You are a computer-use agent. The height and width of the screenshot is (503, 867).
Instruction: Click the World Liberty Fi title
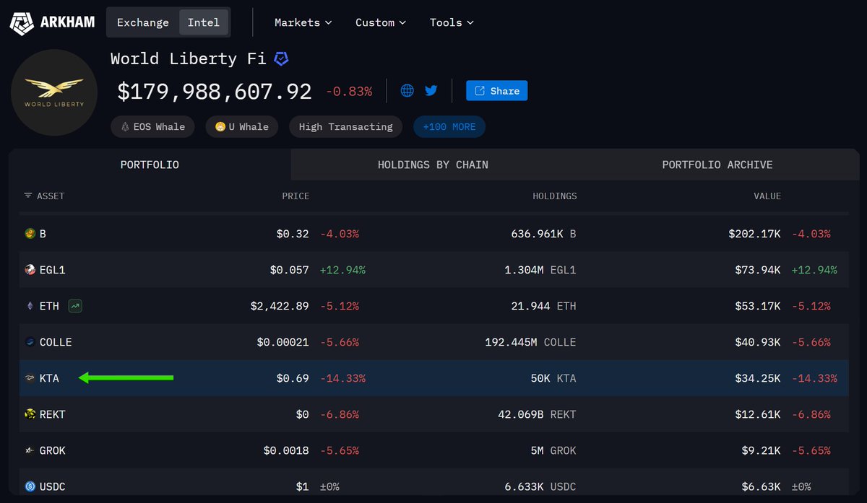189,59
